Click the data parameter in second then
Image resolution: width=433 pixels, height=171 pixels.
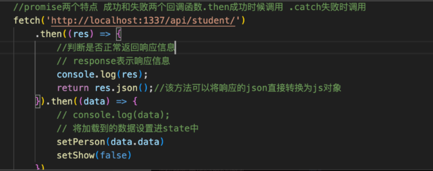click(x=94, y=102)
